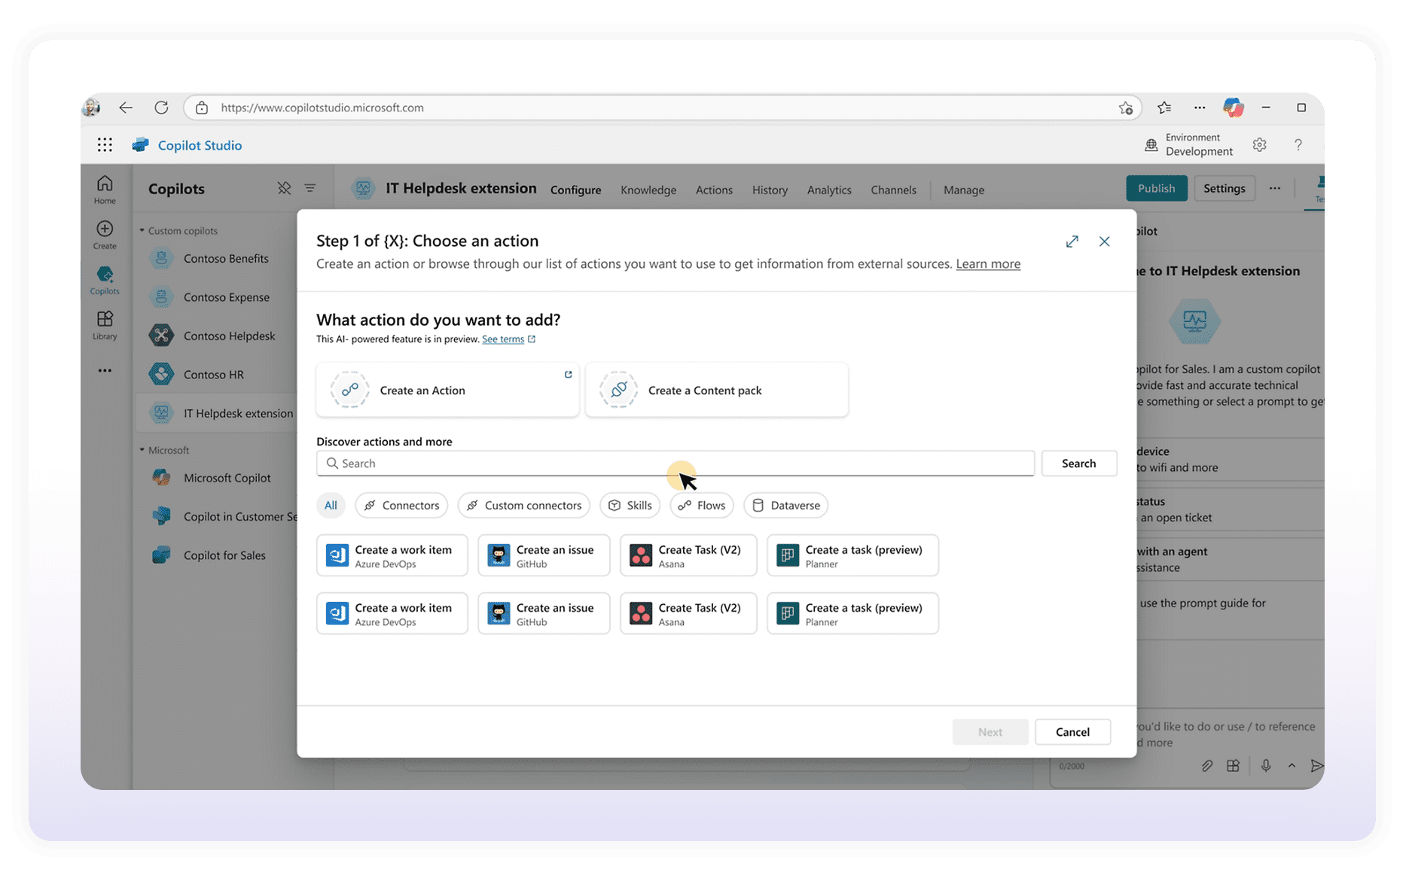The width and height of the screenshot is (1406, 872).
Task: Click the browser refresh icon
Action: tap(161, 108)
